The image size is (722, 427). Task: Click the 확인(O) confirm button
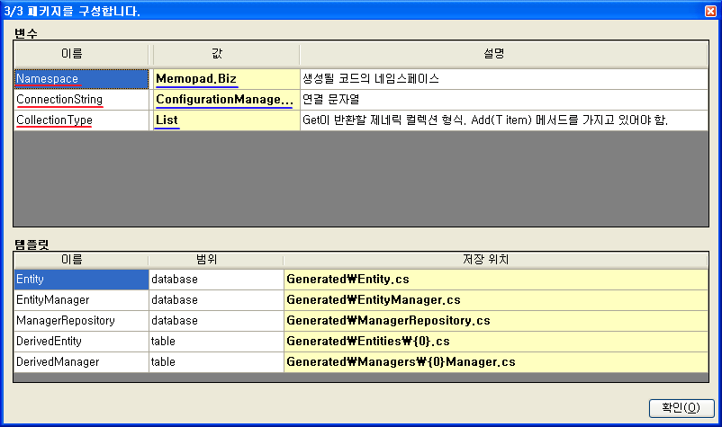point(681,408)
